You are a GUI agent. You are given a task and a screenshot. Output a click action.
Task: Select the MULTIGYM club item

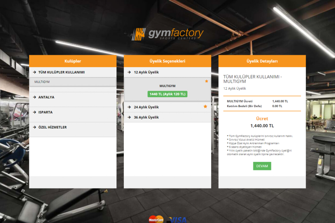click(x=72, y=82)
